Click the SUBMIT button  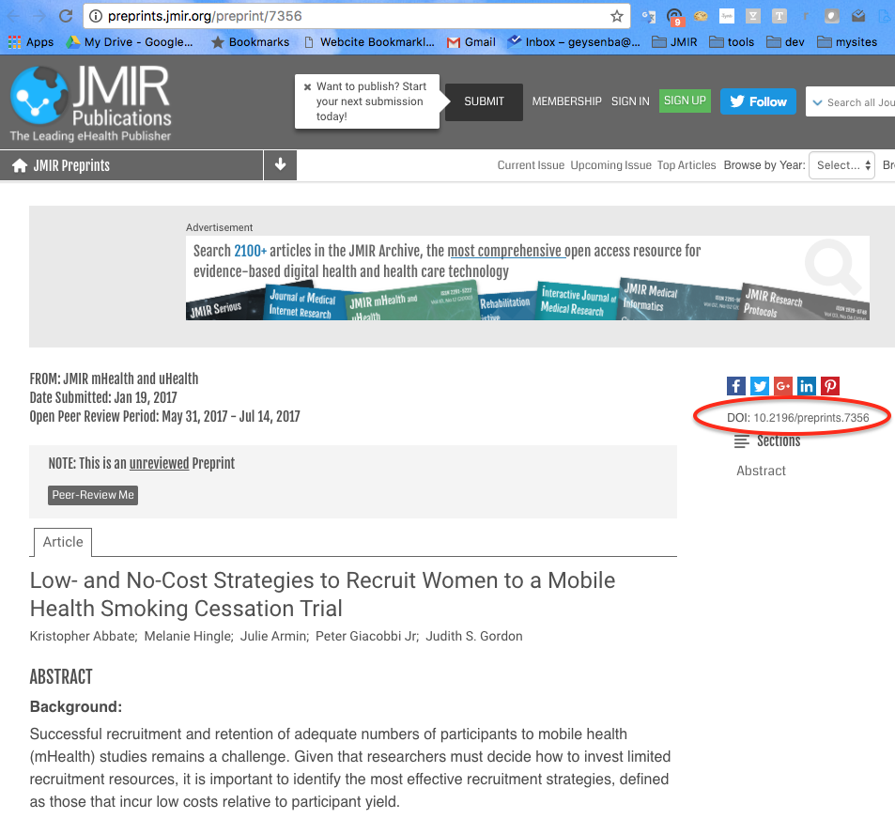point(484,101)
